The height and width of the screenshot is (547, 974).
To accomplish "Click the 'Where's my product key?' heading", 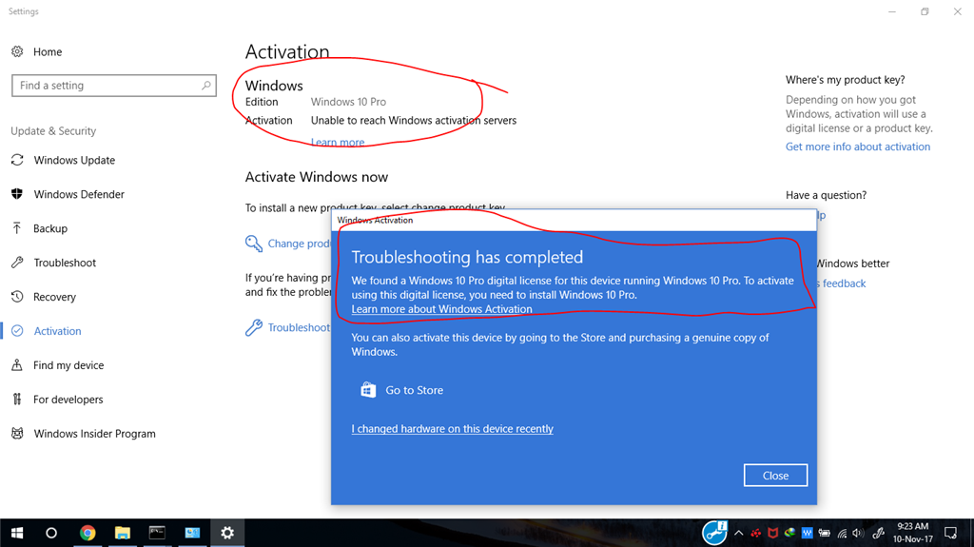I will pyautogui.click(x=845, y=80).
